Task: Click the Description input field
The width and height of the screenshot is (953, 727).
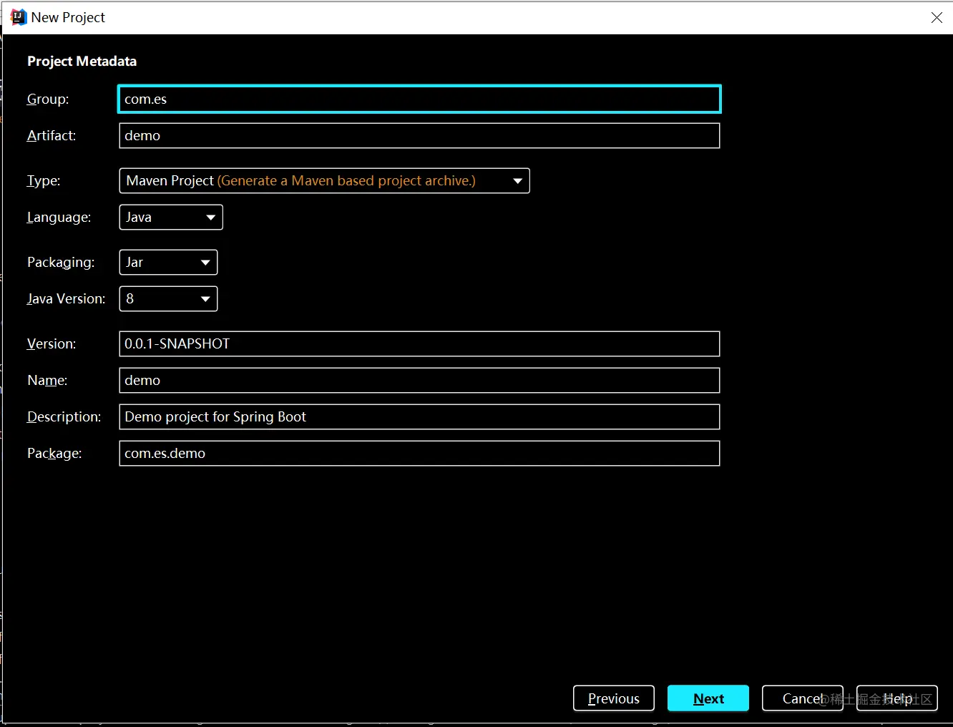Action: pyautogui.click(x=419, y=416)
